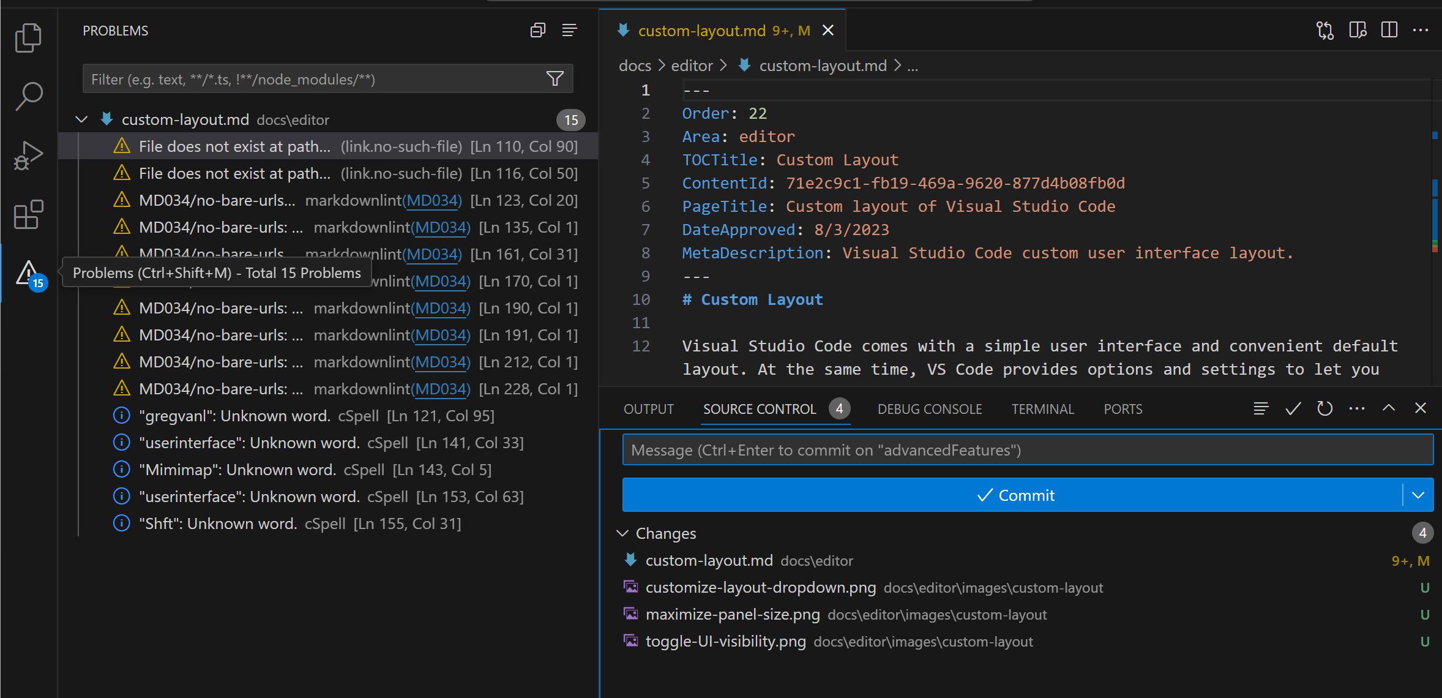The image size is (1442, 698).
Task: Open the filter funnel in the Problems filter box
Action: click(554, 78)
